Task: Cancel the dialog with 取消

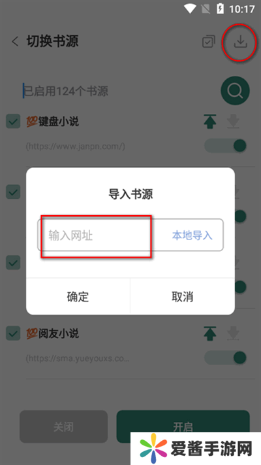Action: pyautogui.click(x=183, y=296)
